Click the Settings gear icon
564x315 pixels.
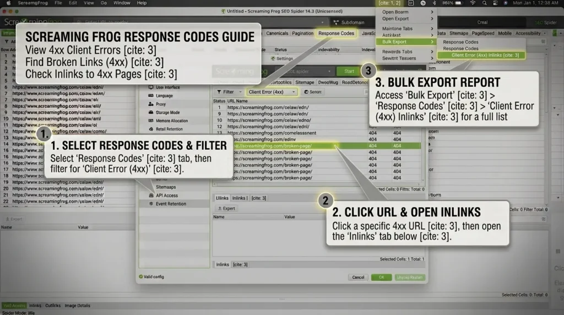[273, 58]
